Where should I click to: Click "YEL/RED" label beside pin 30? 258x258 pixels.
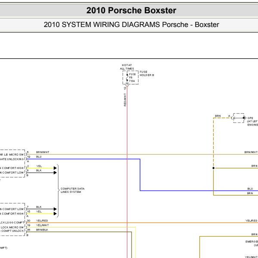tap(42, 220)
